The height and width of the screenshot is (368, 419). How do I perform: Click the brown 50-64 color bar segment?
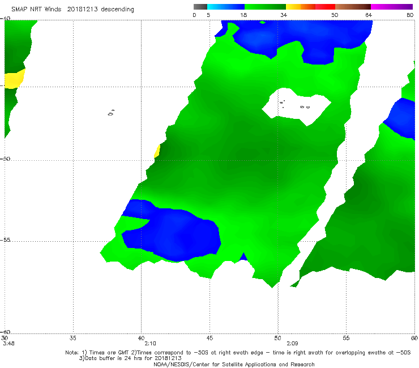pyautogui.click(x=353, y=7)
